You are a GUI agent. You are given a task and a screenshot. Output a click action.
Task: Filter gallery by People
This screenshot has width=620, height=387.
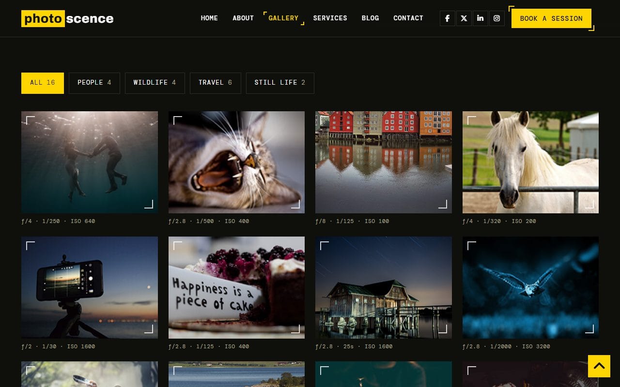(94, 83)
